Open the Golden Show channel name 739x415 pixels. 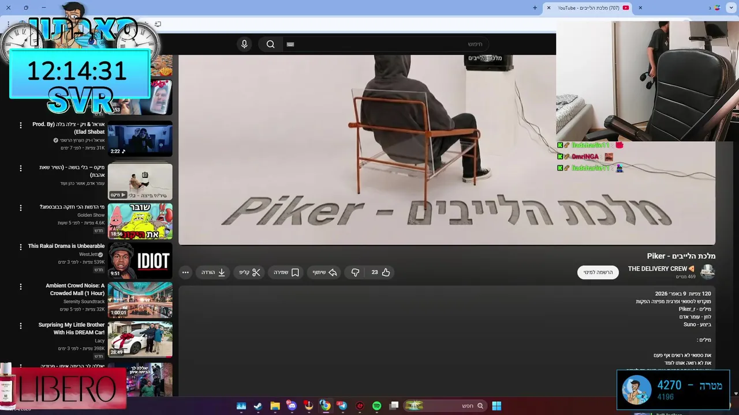91,215
